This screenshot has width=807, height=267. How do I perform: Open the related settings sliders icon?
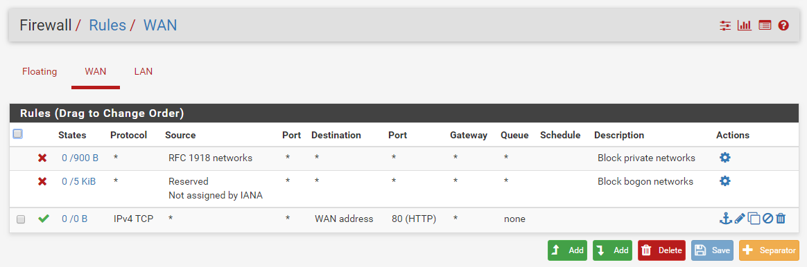(725, 25)
